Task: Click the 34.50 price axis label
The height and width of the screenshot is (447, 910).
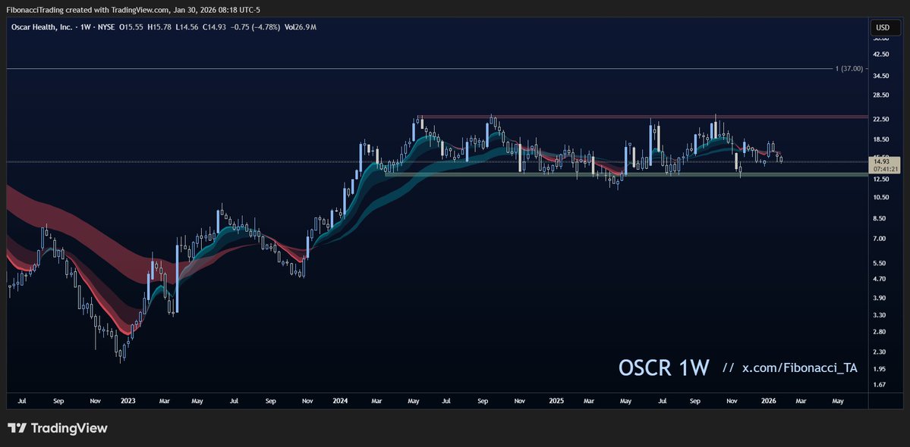Action: point(882,76)
